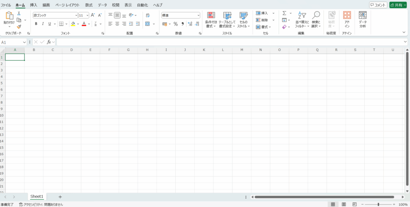Click the AutoSum sigma icon
The image size is (410, 207).
tap(284, 13)
